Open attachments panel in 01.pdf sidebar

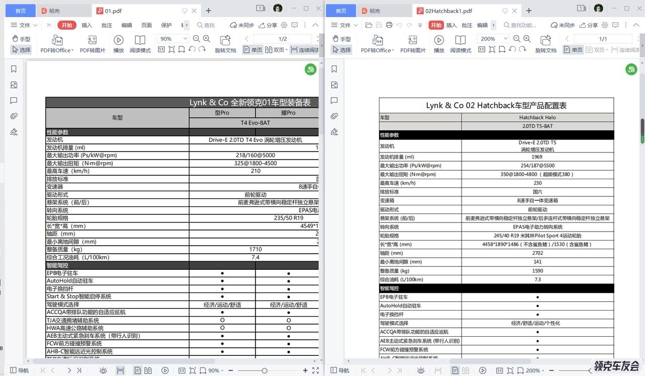click(14, 116)
